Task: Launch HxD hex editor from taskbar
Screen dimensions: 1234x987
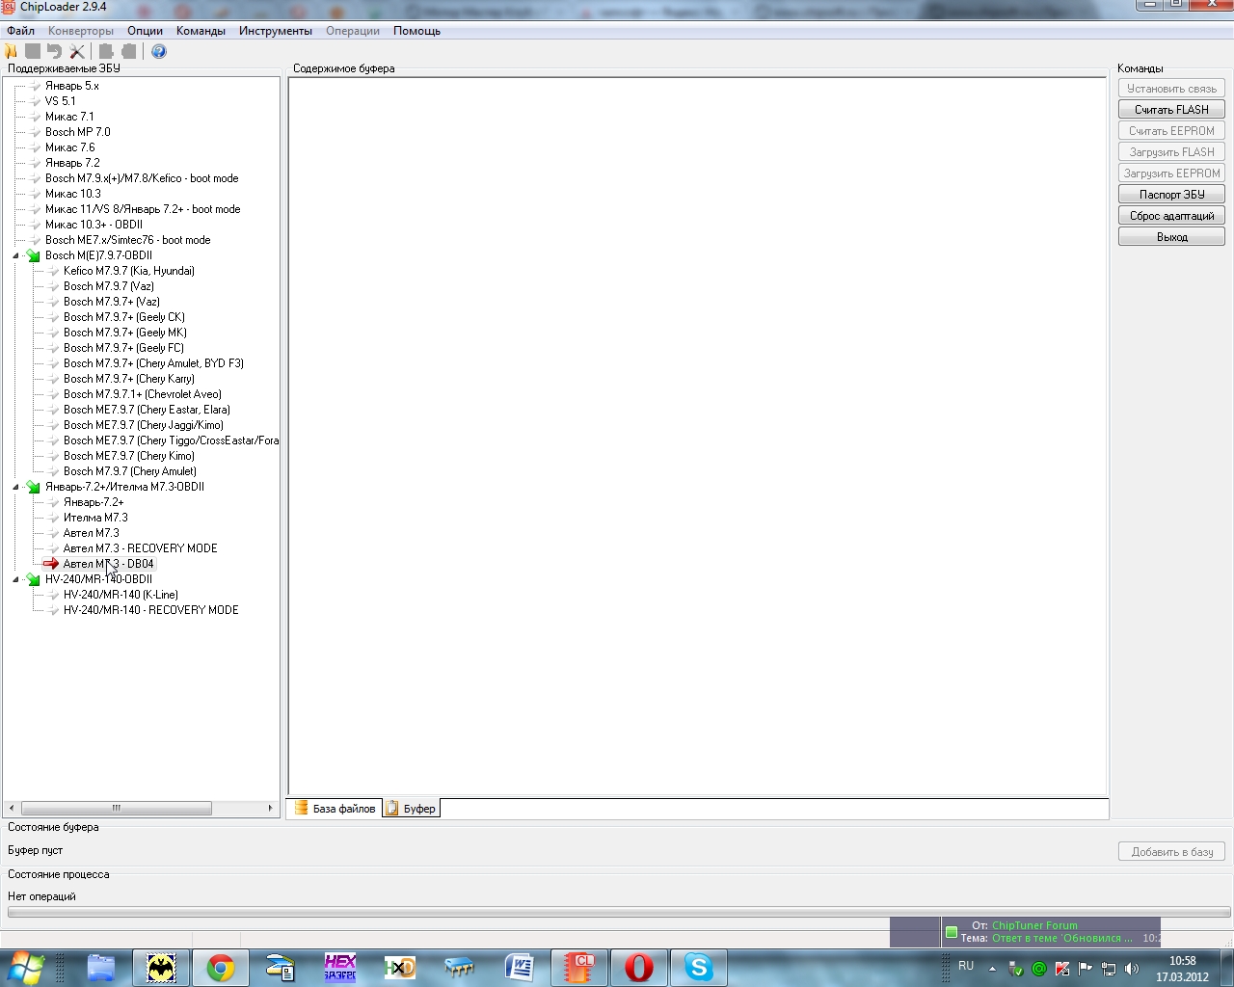Action: click(x=400, y=968)
